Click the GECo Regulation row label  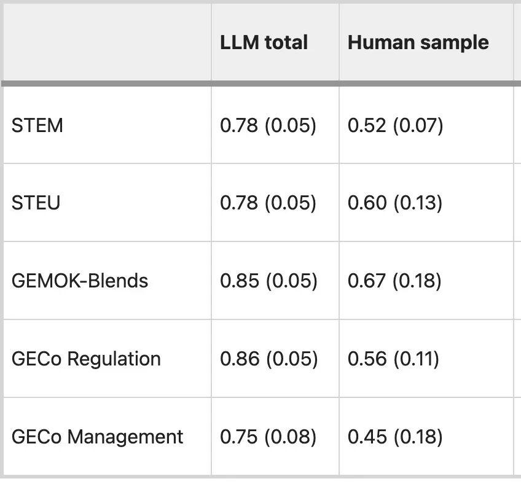86,359
